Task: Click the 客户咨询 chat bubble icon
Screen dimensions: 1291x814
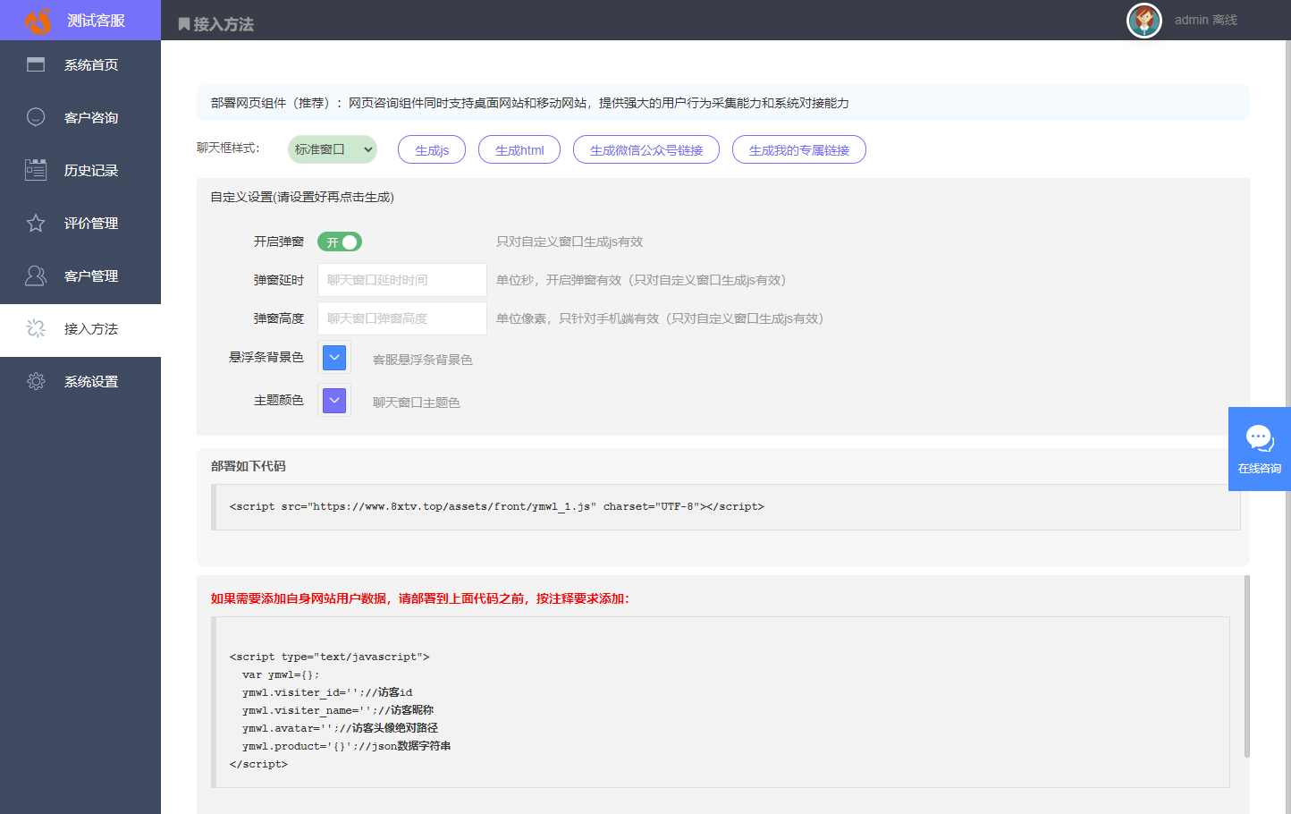Action: 36,117
